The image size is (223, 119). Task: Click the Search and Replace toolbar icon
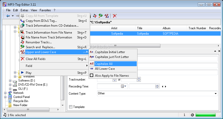point(101,16)
